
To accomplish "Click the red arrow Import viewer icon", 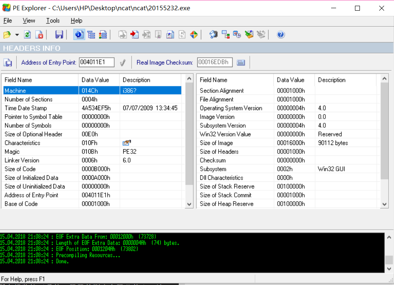I will click(134, 34).
